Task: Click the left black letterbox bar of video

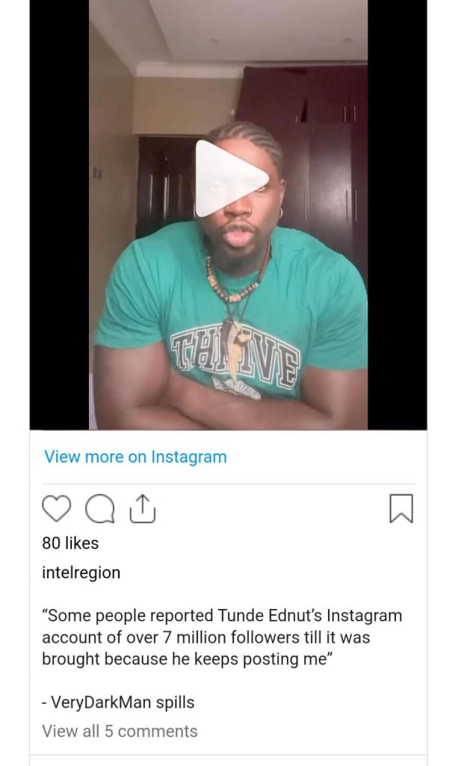Action: (x=60, y=215)
